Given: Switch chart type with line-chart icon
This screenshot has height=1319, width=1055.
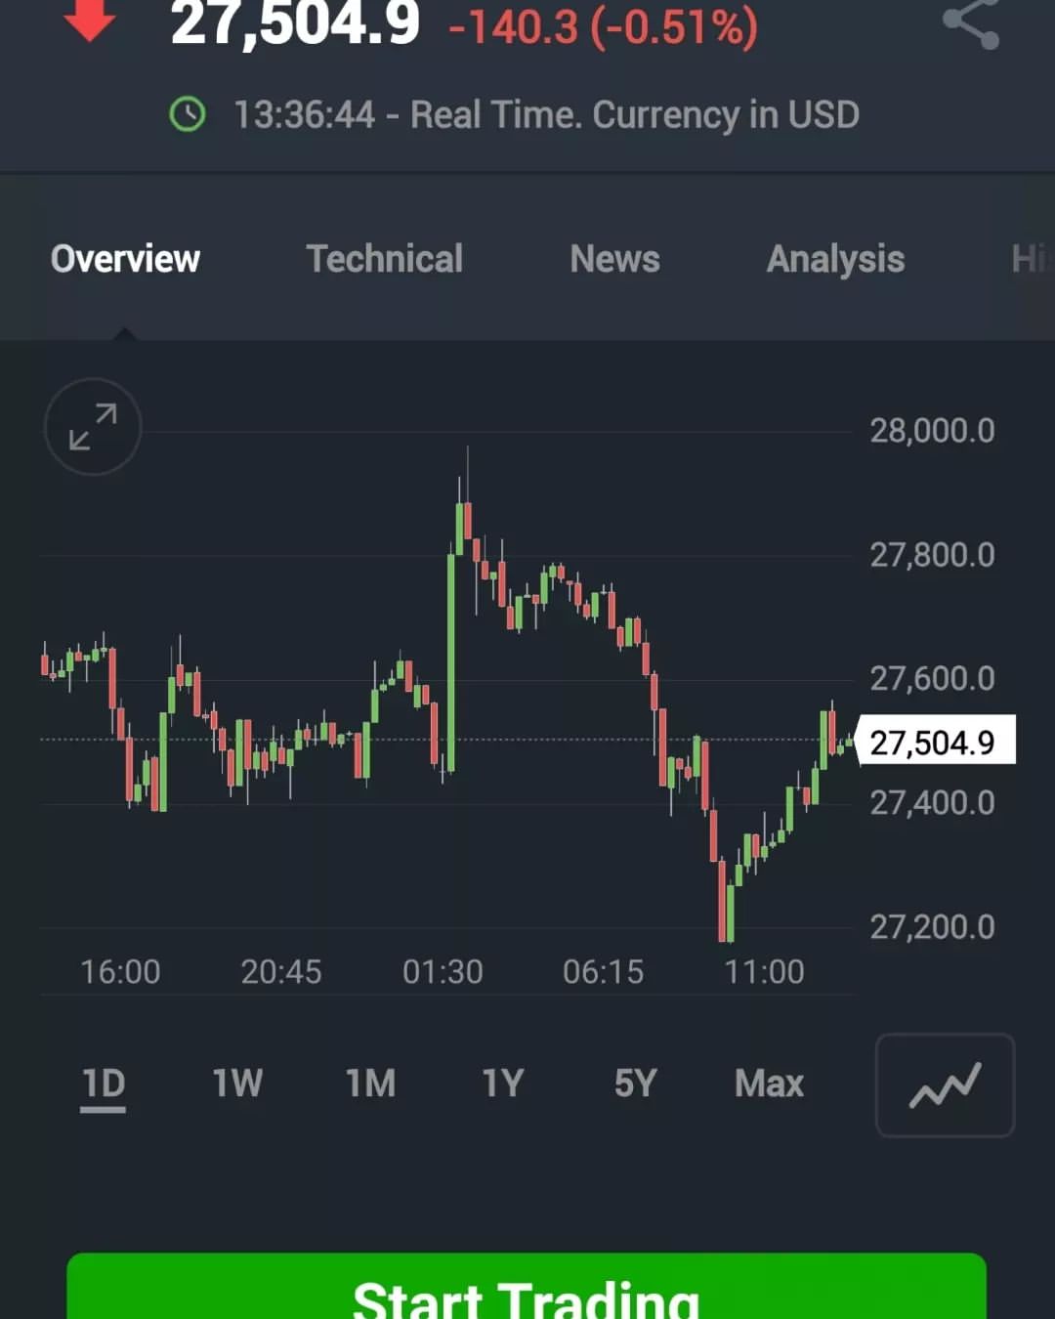Looking at the screenshot, I should pyautogui.click(x=945, y=1085).
